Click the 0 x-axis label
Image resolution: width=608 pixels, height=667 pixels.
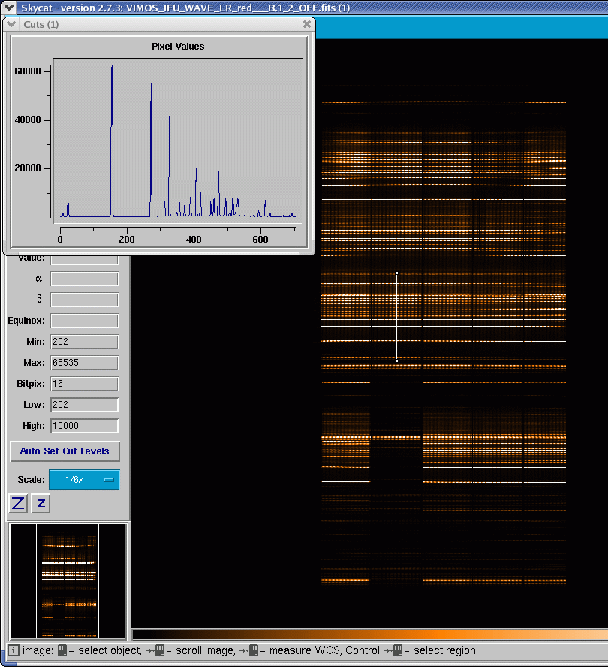[60, 240]
